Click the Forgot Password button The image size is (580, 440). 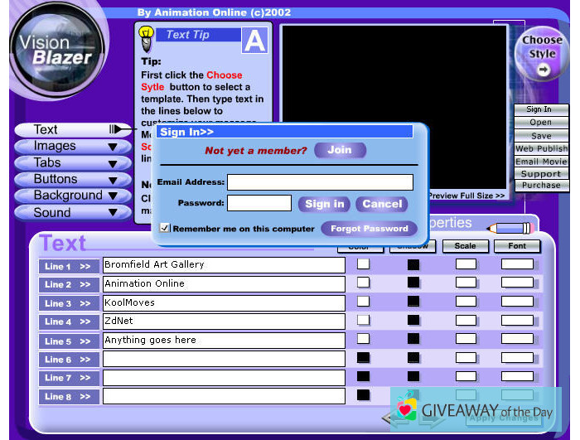pos(370,229)
